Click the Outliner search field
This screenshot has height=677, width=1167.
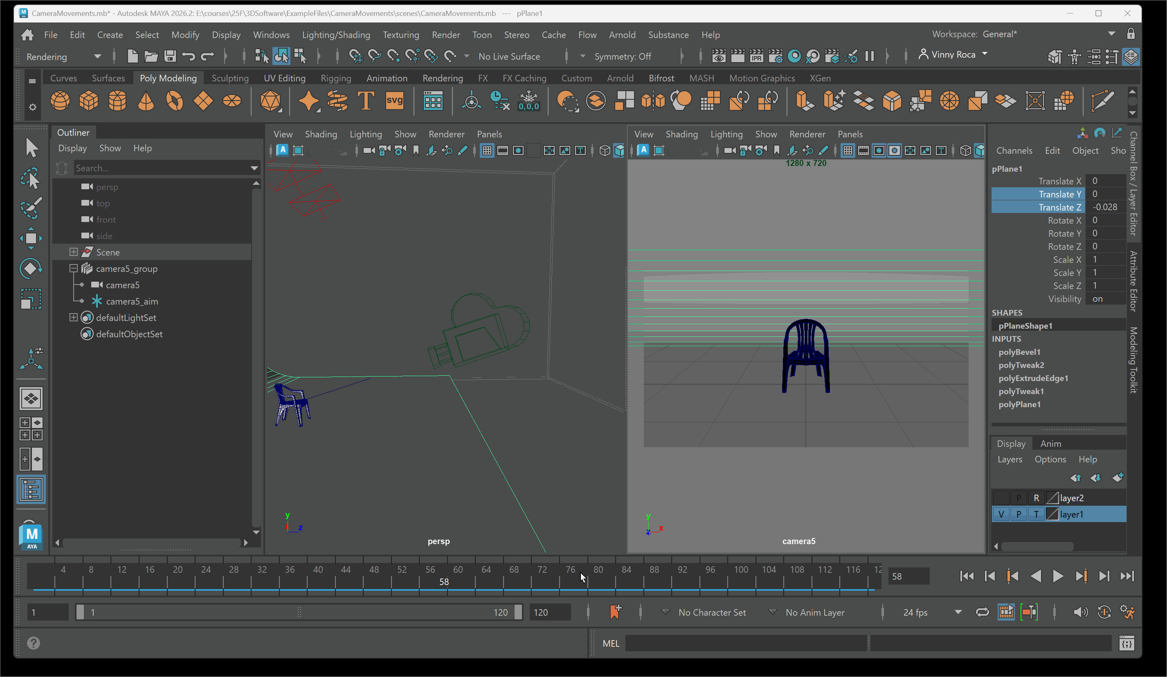point(162,168)
